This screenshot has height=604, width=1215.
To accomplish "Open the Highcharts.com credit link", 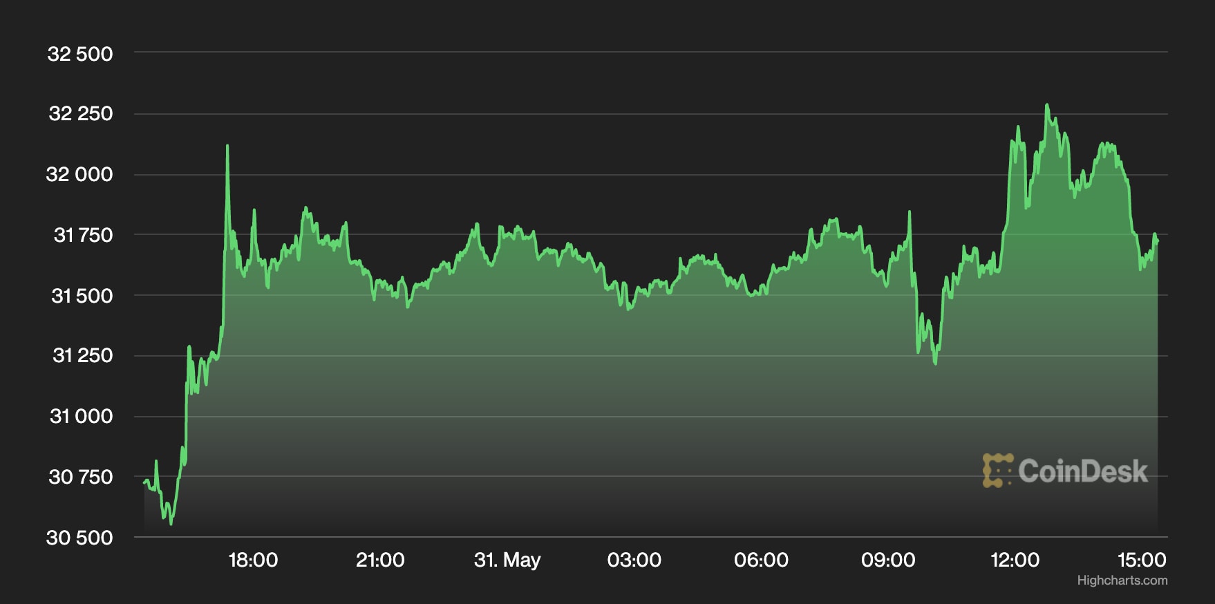I will [x=1122, y=581].
